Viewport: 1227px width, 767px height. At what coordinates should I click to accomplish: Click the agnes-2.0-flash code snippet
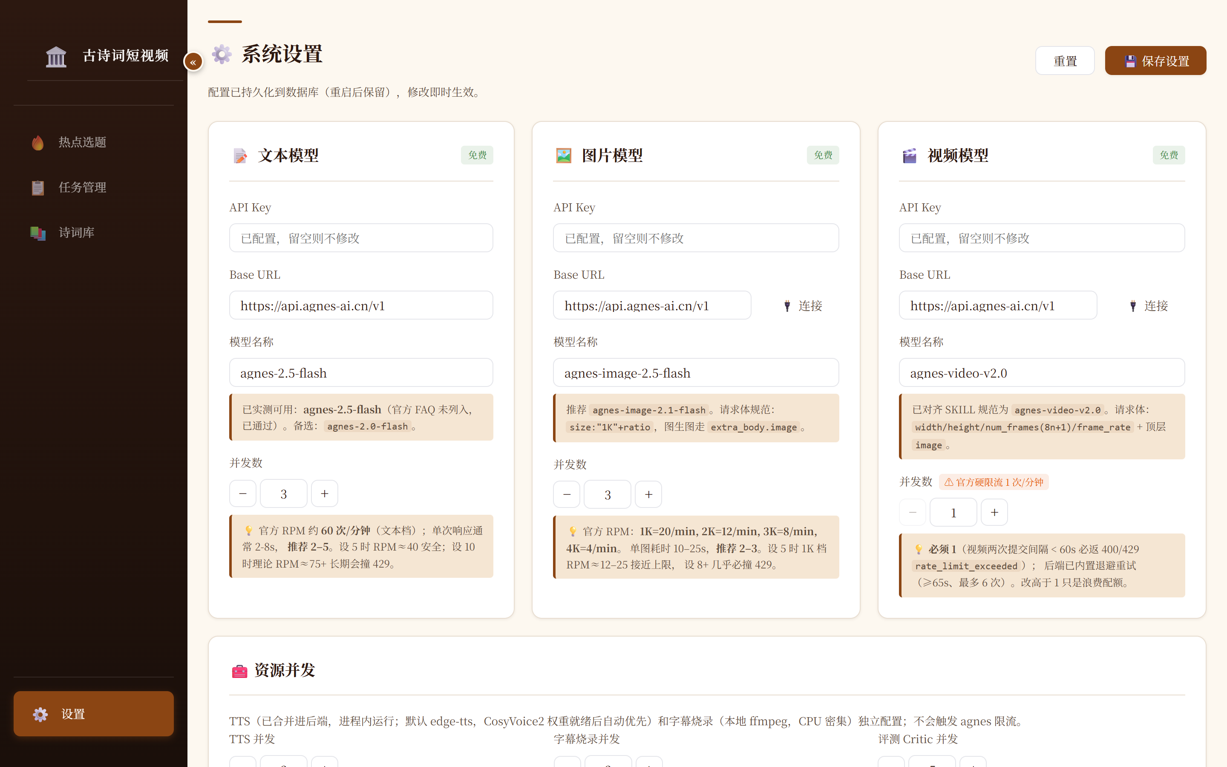(x=368, y=427)
